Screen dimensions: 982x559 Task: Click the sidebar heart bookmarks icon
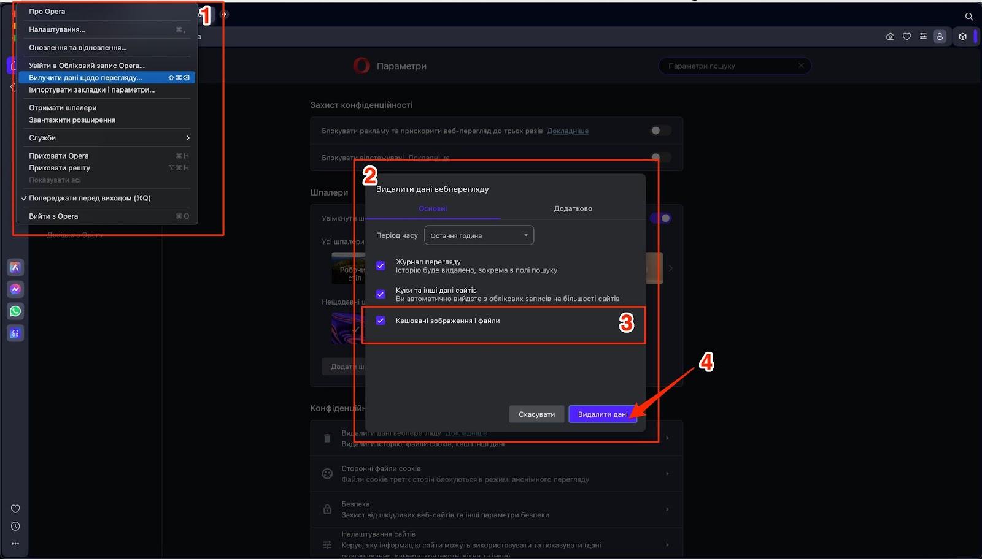click(x=15, y=509)
